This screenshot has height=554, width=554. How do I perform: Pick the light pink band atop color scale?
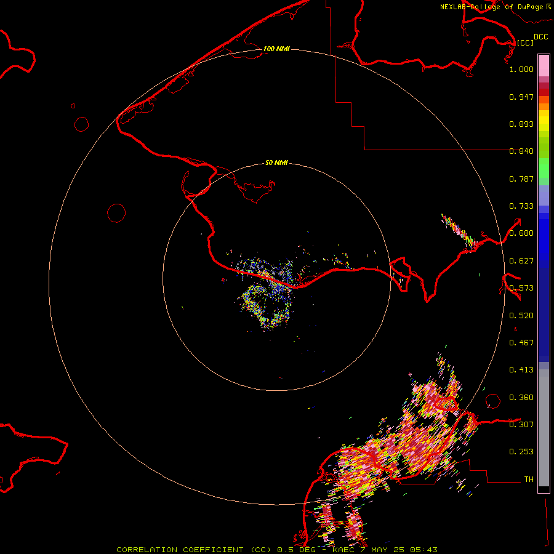pyautogui.click(x=544, y=65)
